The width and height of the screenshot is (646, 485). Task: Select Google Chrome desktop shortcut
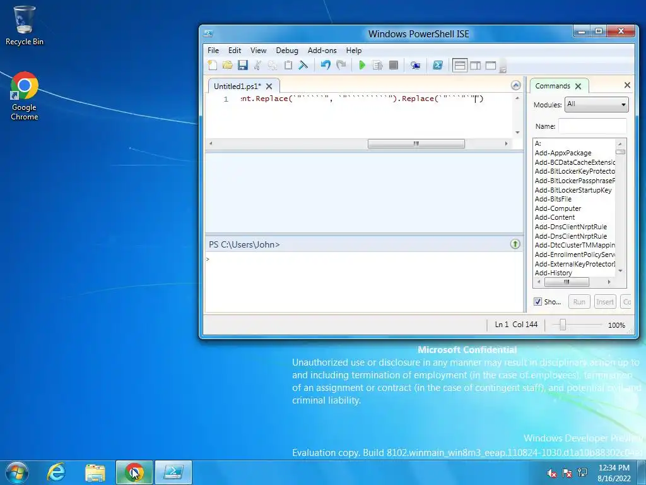click(x=25, y=96)
